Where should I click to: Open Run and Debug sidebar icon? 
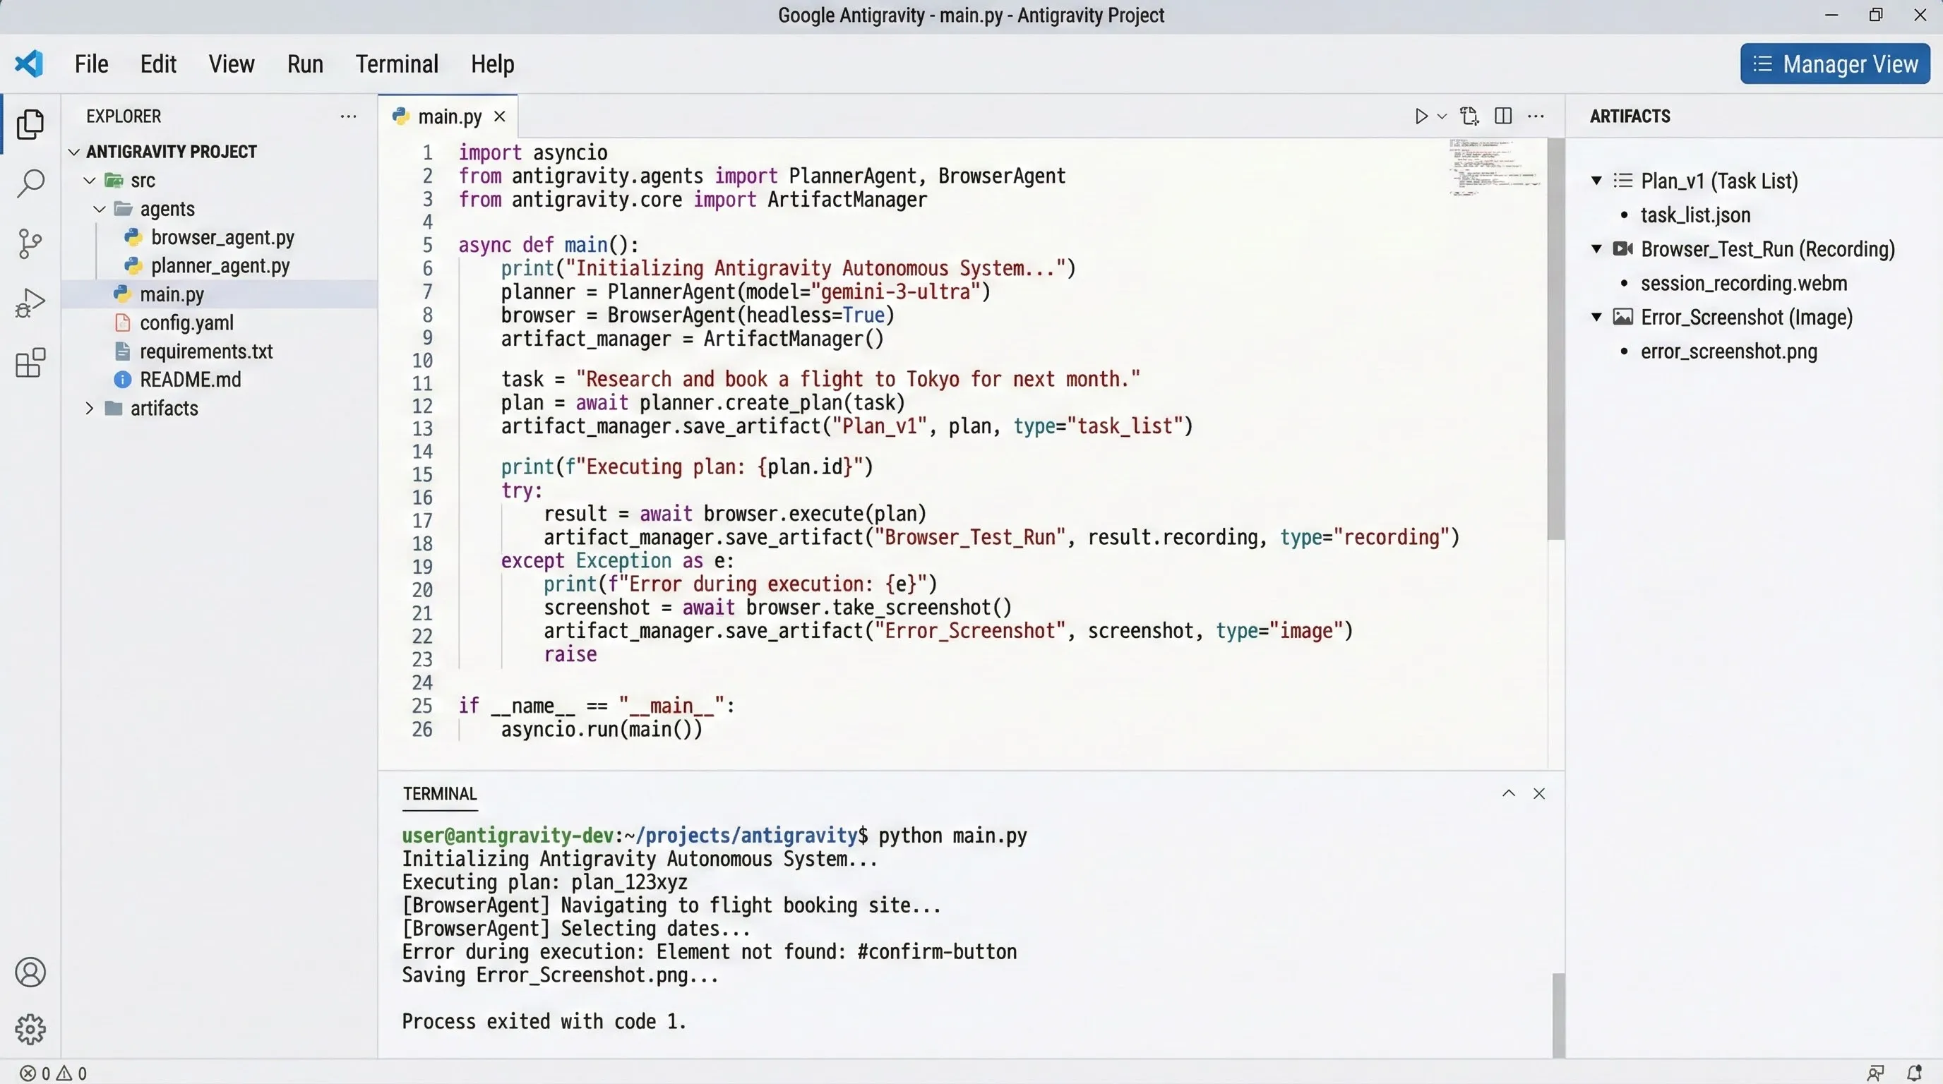tap(30, 303)
